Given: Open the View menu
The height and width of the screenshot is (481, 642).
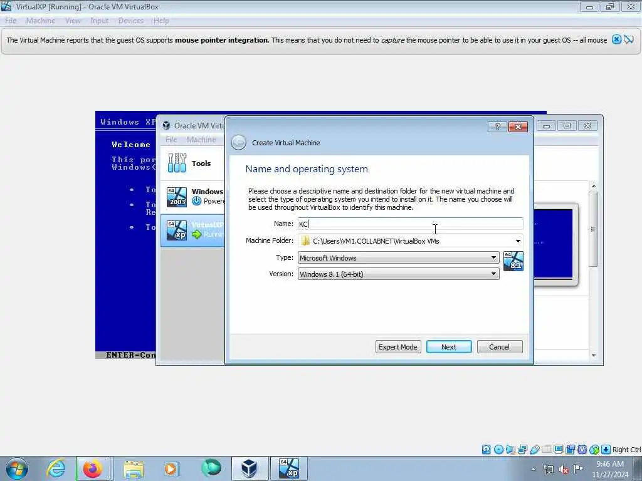Looking at the screenshot, I should click(73, 21).
